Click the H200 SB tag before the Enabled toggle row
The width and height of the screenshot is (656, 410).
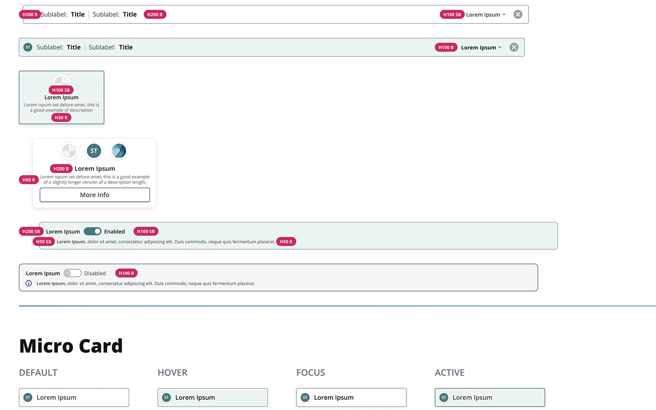point(31,231)
